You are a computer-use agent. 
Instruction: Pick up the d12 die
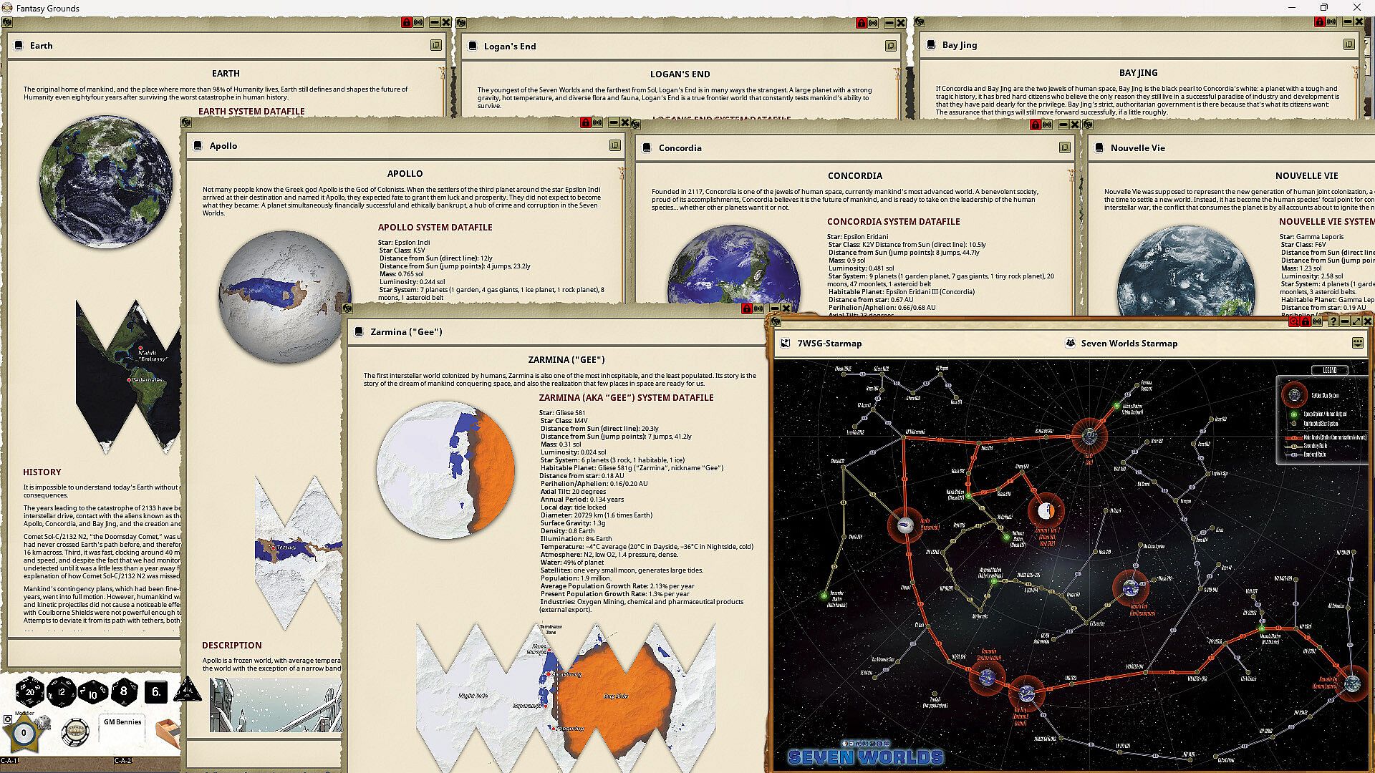(x=61, y=691)
